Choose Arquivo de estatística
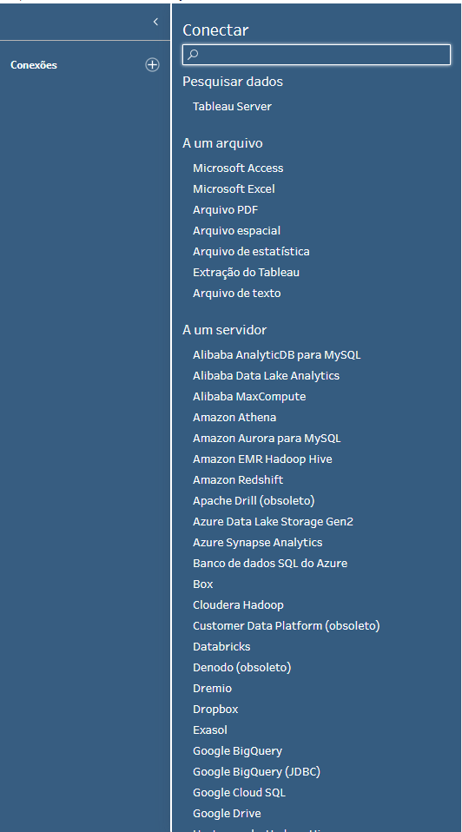The height and width of the screenshot is (832, 462). coord(251,251)
